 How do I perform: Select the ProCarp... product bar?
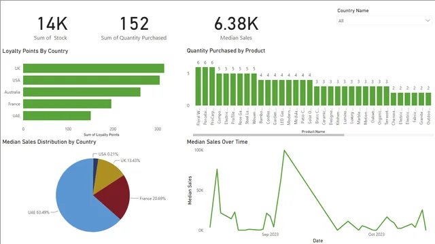212,86
